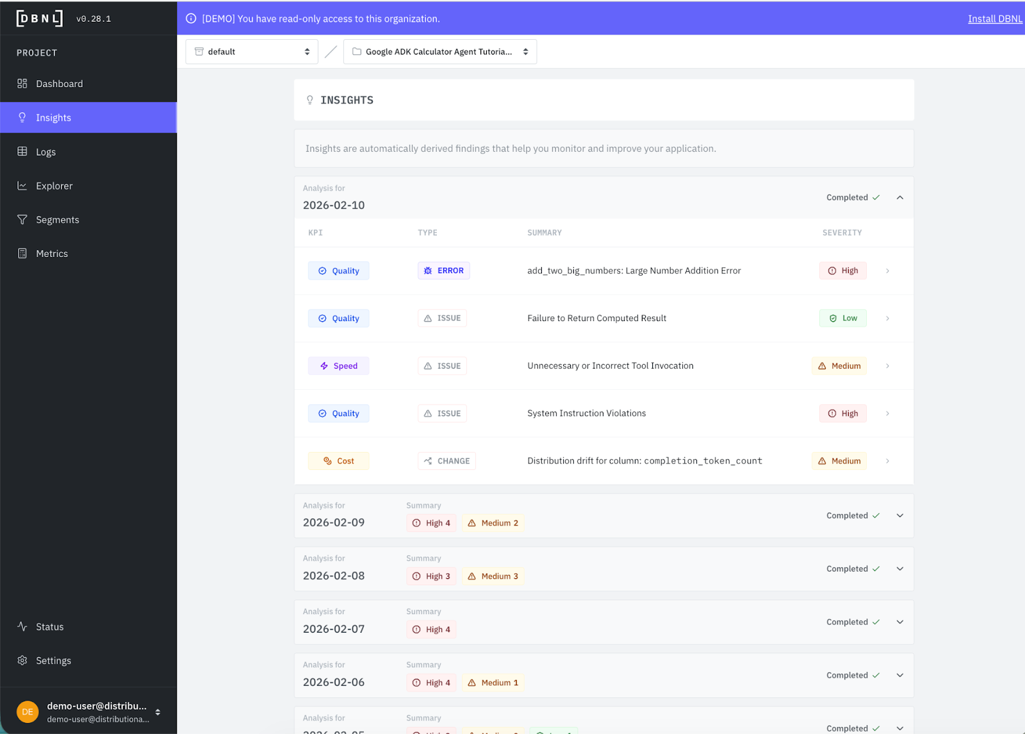Click the arrow on Failure to Return row
Viewport: 1025px width, 734px height.
[887, 318]
